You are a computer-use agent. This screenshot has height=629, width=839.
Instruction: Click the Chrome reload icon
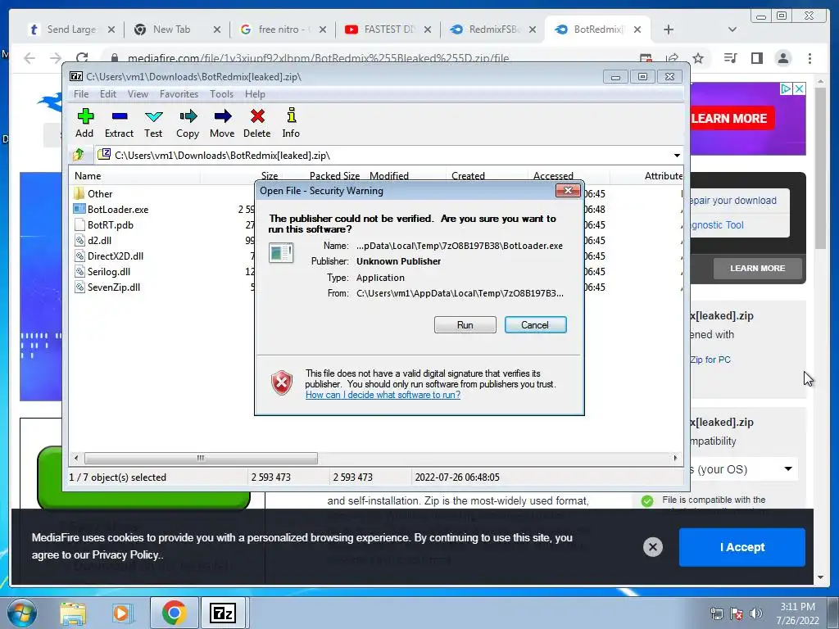pyautogui.click(x=82, y=58)
